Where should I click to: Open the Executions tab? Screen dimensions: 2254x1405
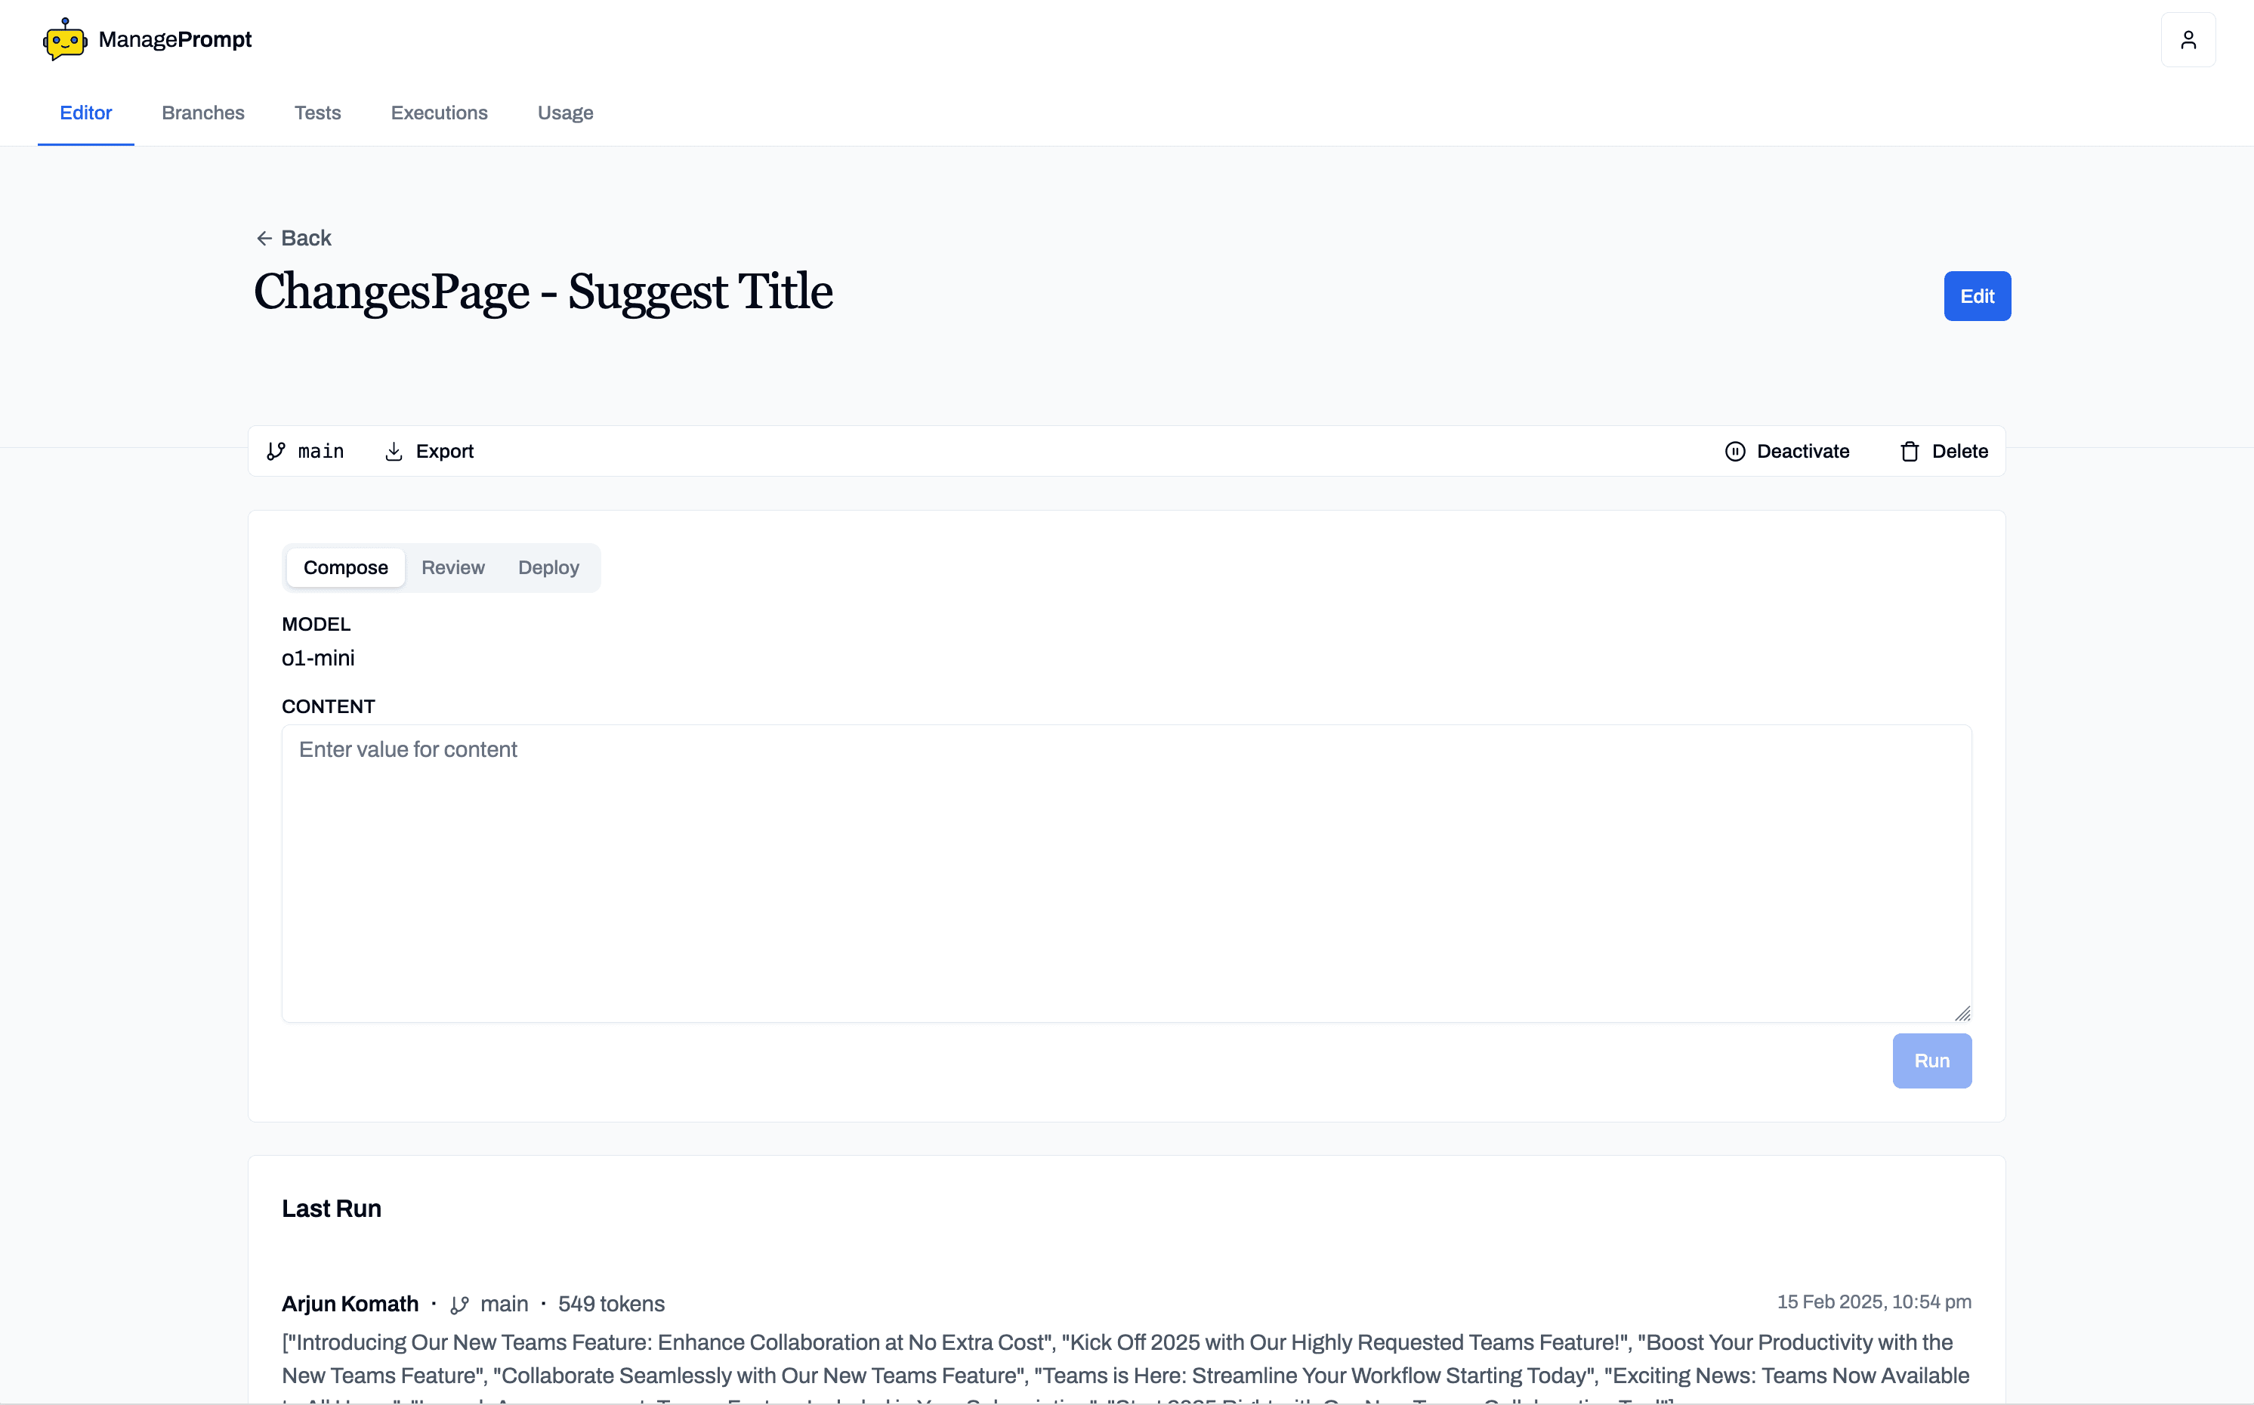(439, 113)
